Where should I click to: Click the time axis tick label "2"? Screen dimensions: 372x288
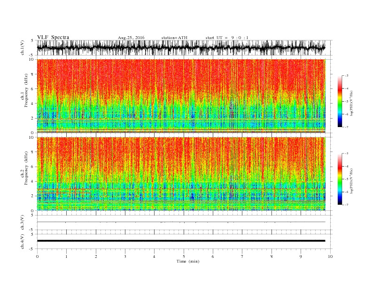(96, 256)
